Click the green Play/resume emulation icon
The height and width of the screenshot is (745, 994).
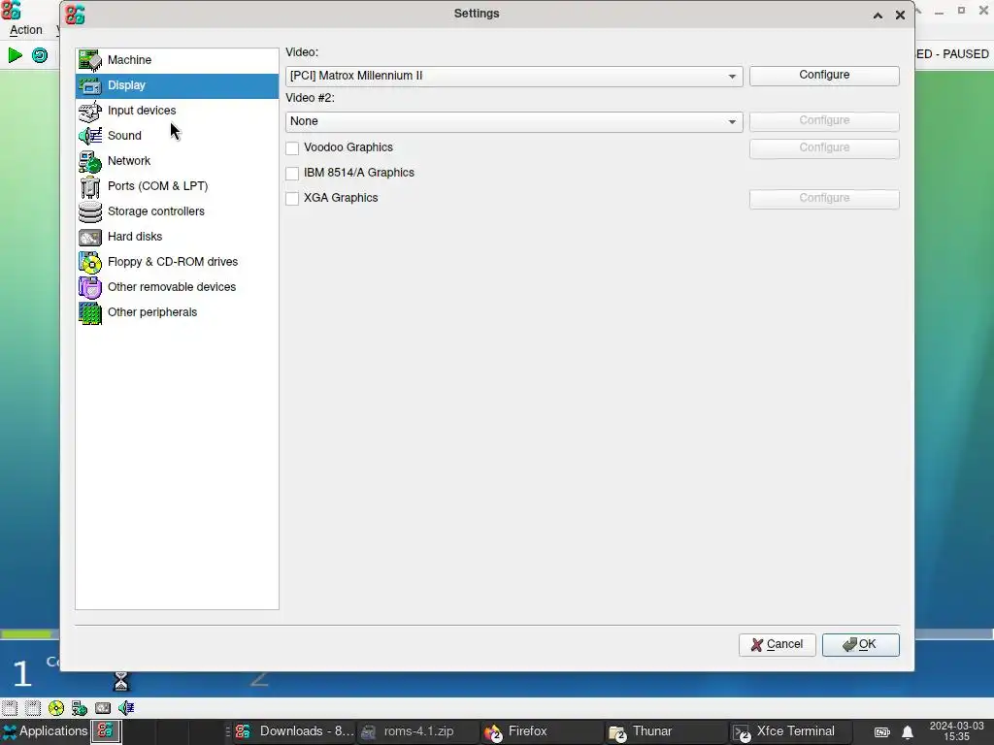pyautogui.click(x=15, y=55)
